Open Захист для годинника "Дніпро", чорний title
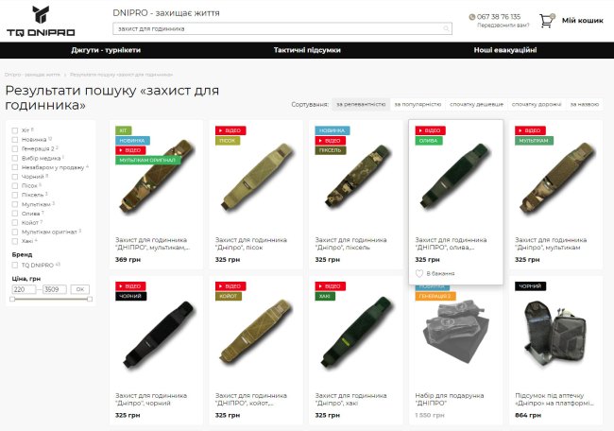Image resolution: width=614 pixels, height=431 pixels. point(151,399)
